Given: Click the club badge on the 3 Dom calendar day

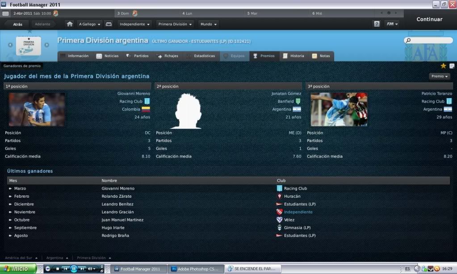Looking at the screenshot, I should [135, 13].
